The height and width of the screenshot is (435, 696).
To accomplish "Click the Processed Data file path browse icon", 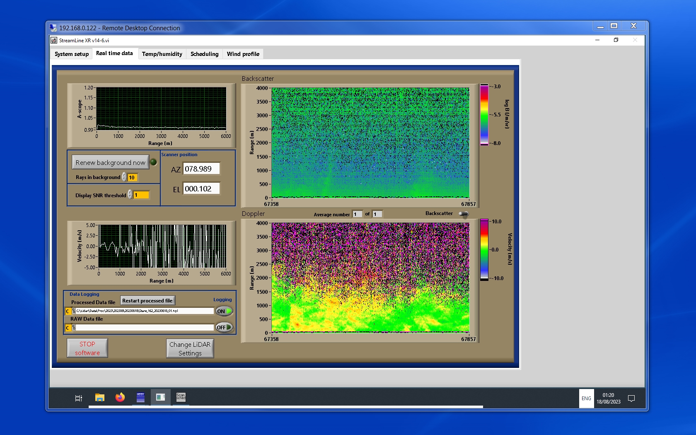I will coord(74,311).
